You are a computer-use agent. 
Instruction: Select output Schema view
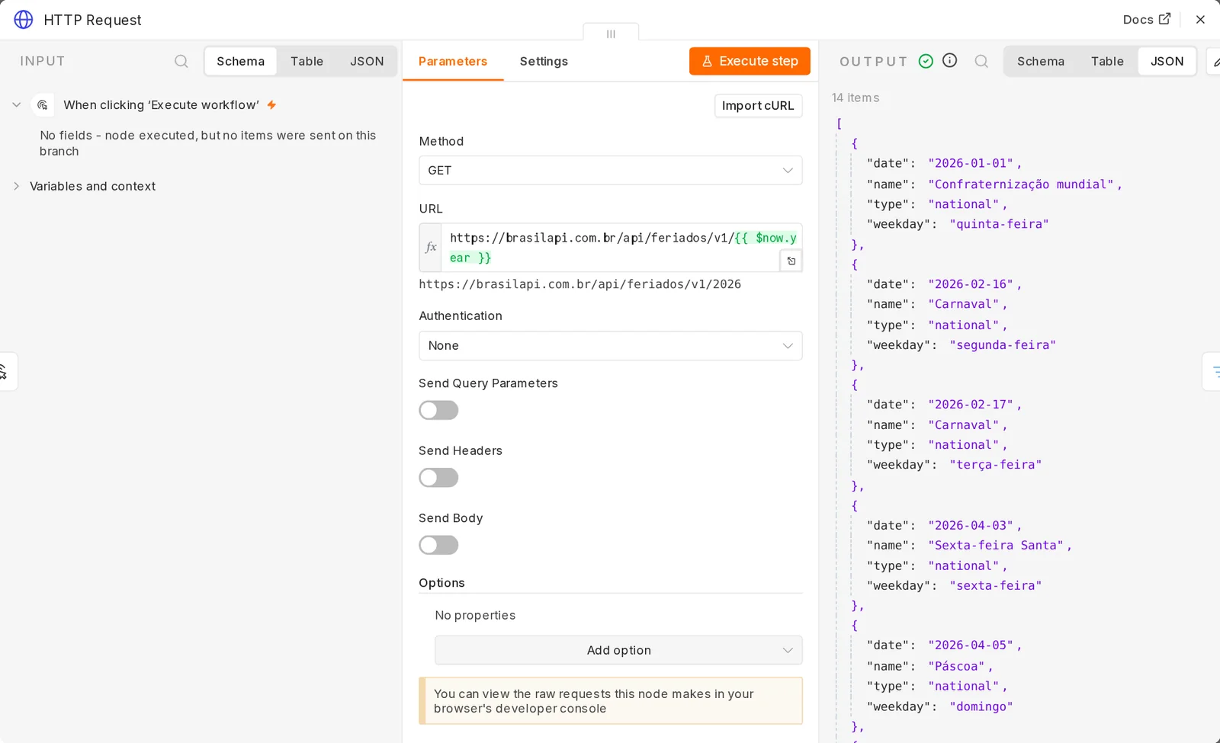point(1040,61)
